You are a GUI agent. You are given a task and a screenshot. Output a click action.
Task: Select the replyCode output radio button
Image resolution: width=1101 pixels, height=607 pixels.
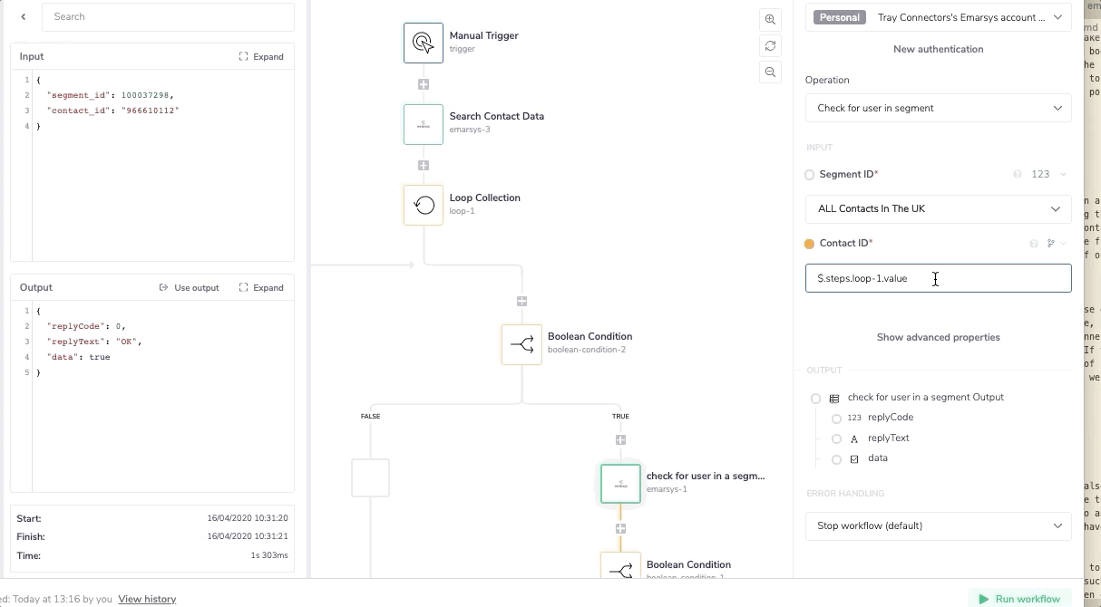pos(836,419)
